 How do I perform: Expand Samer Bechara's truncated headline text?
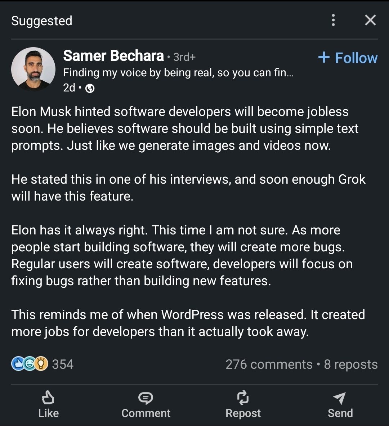pyautogui.click(x=178, y=72)
